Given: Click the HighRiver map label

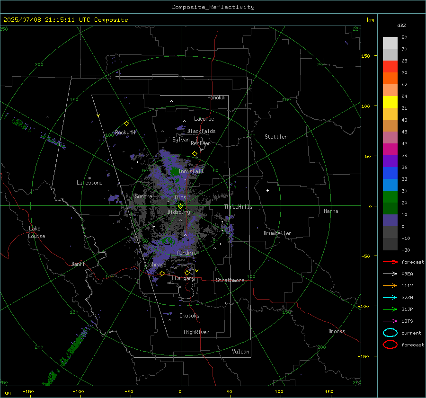Looking at the screenshot, I should [196, 332].
